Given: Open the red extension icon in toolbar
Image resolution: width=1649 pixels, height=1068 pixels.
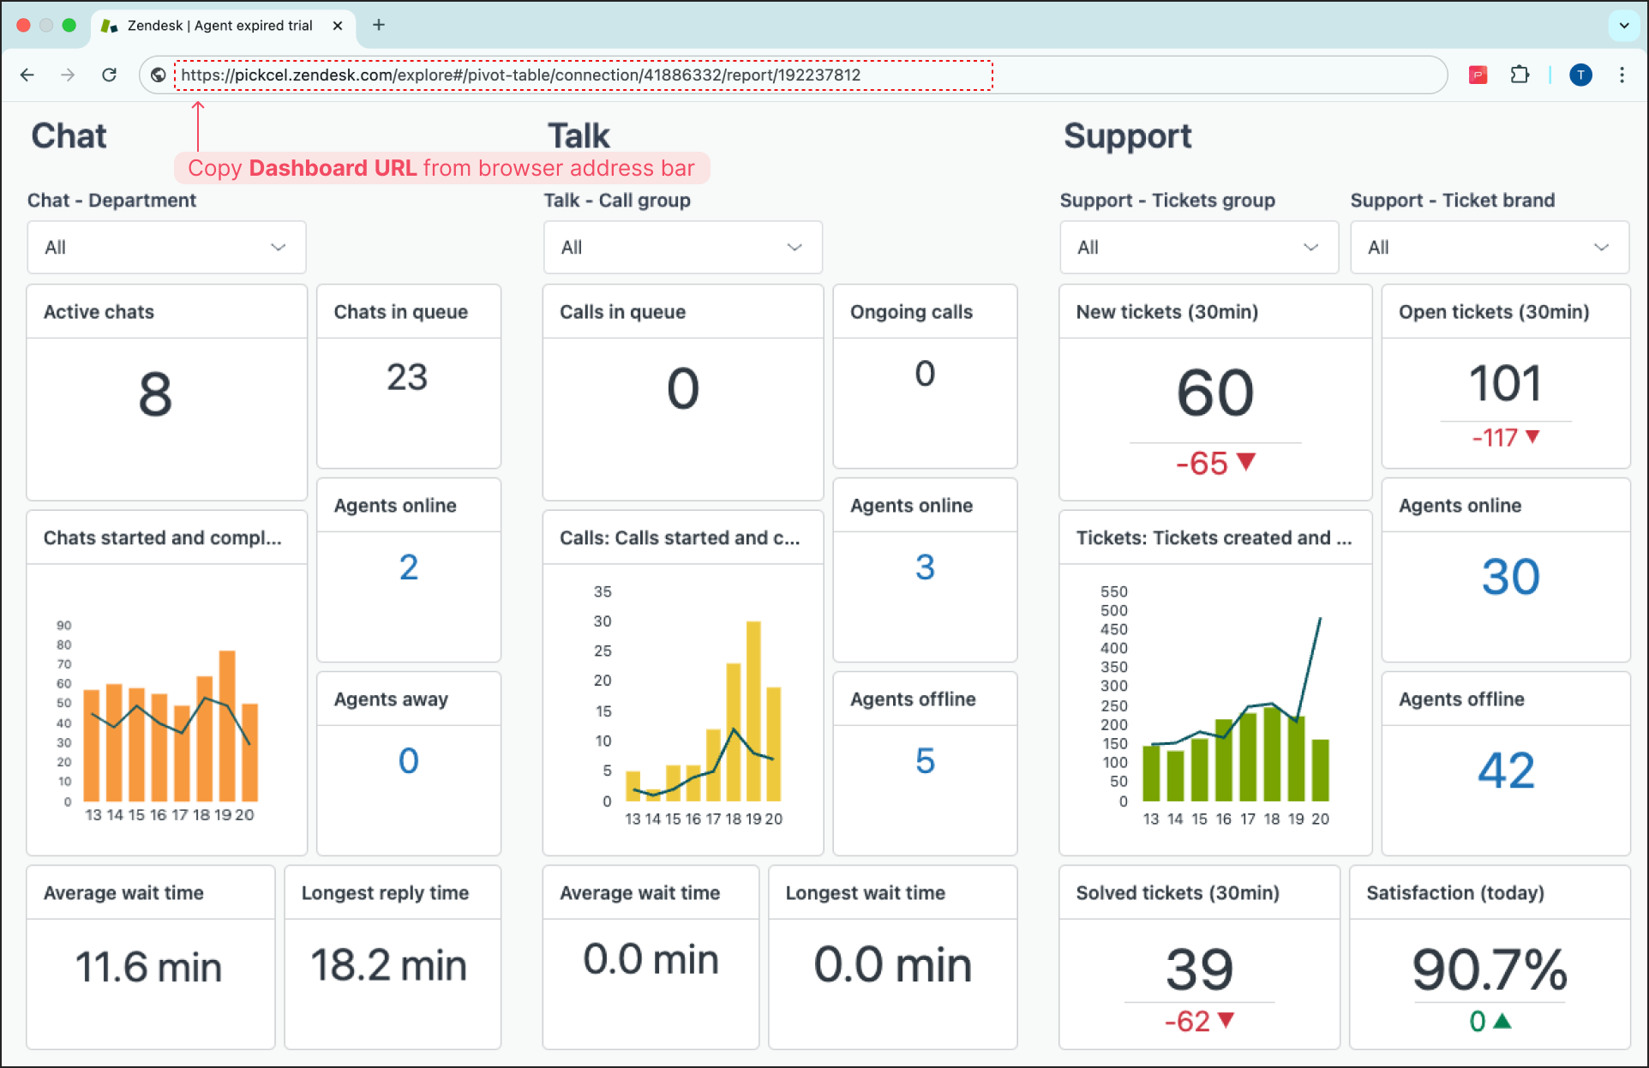Looking at the screenshot, I should pyautogui.click(x=1478, y=75).
